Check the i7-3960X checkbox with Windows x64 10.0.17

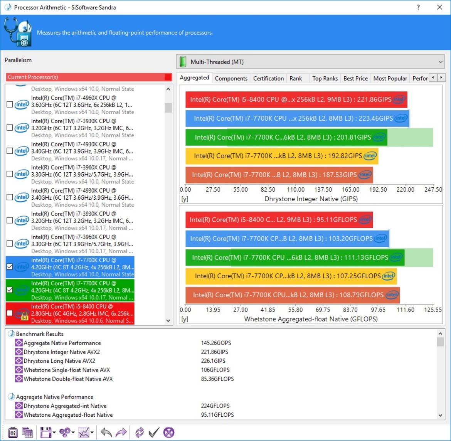tap(10, 244)
